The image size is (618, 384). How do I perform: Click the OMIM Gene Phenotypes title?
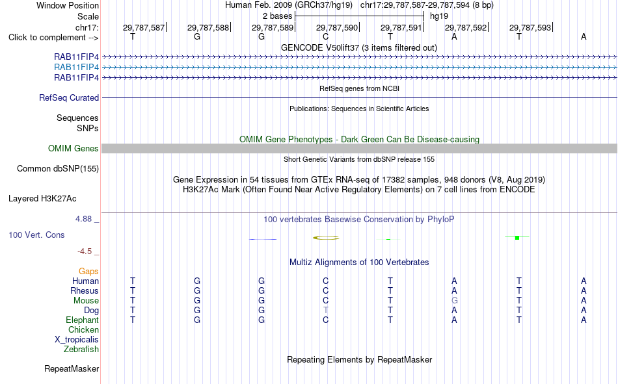(x=359, y=140)
